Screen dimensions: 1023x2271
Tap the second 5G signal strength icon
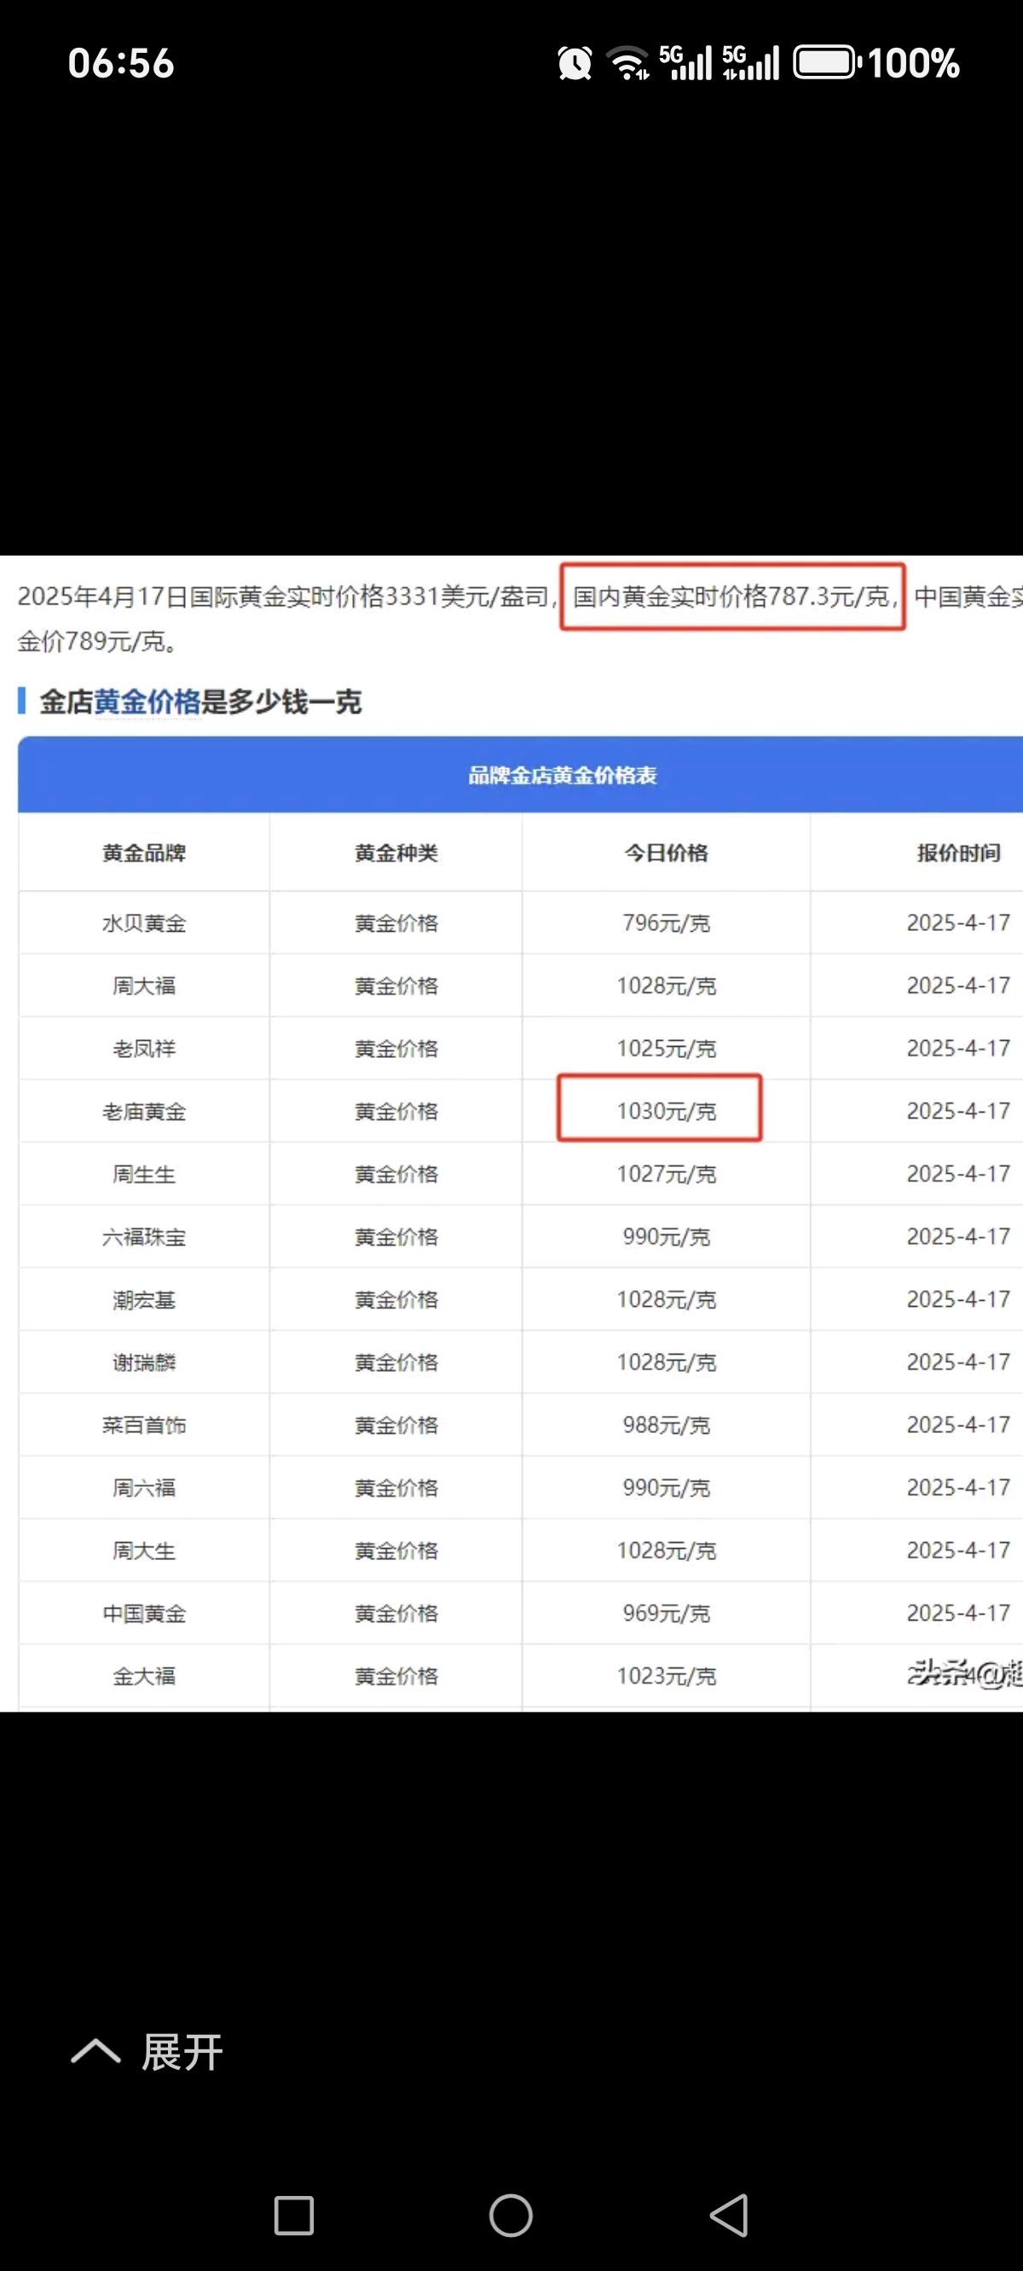tap(750, 63)
